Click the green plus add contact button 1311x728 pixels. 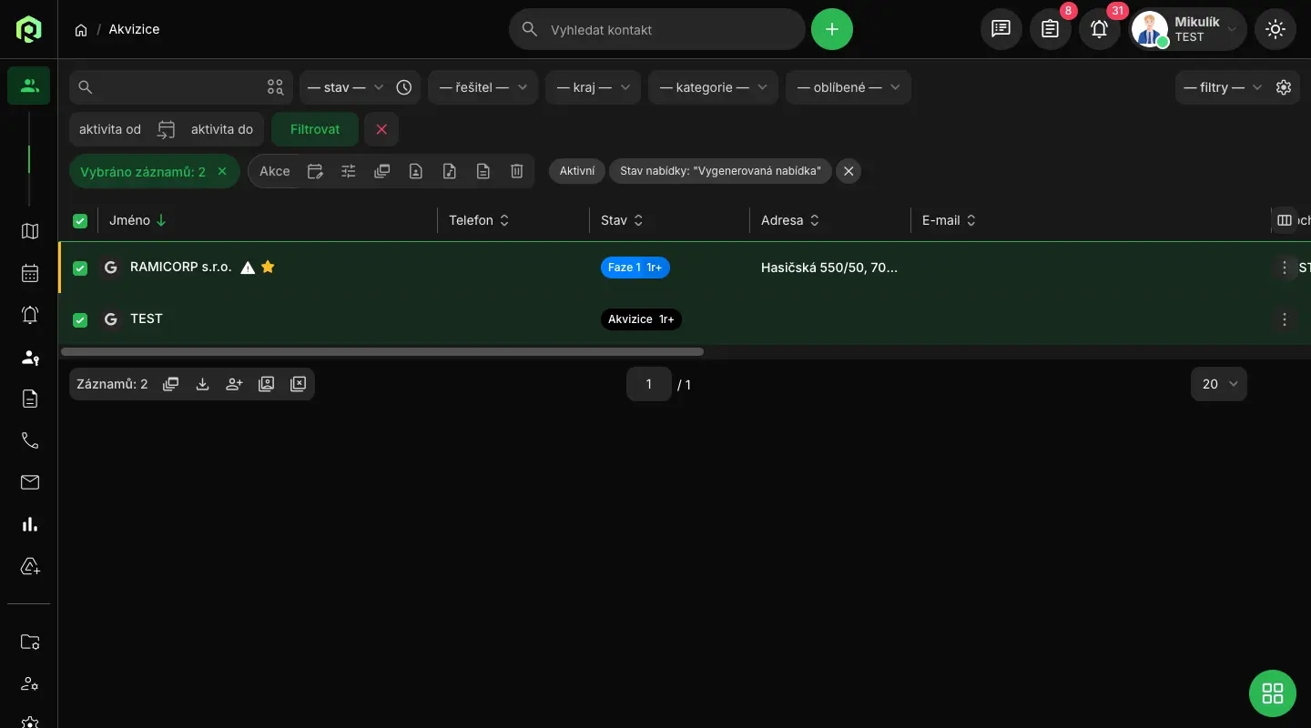(x=831, y=29)
